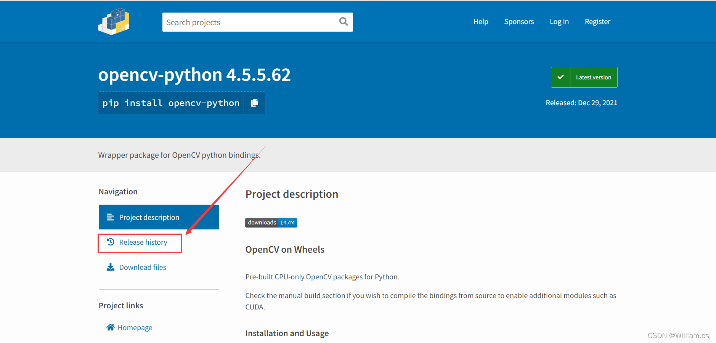Switch to Release history section
Screen dimensions: 716x343
pyautogui.click(x=143, y=242)
